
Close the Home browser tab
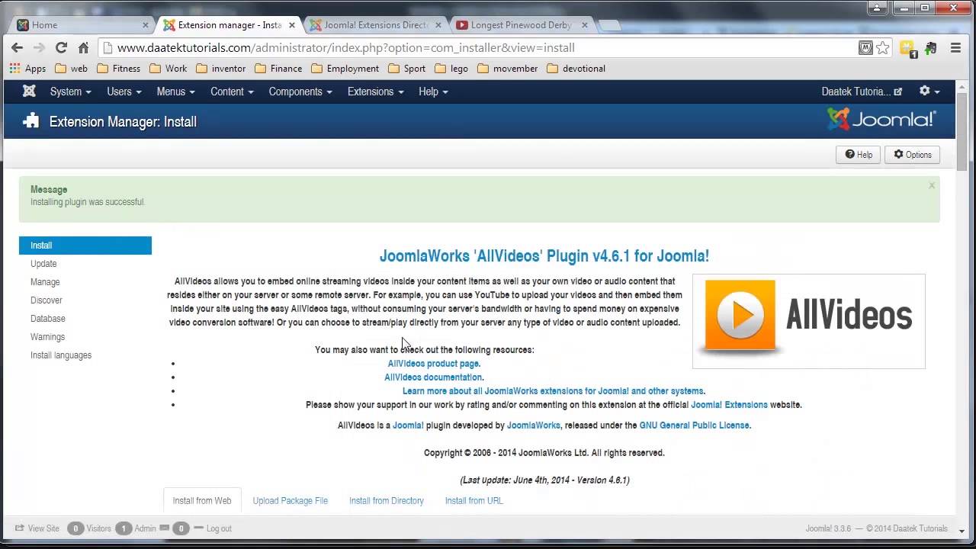(x=146, y=25)
